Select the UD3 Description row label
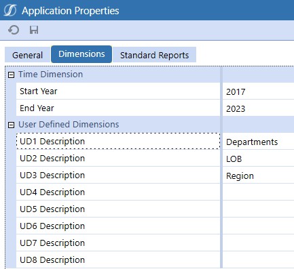This screenshot has width=294, height=269. tap(118, 175)
